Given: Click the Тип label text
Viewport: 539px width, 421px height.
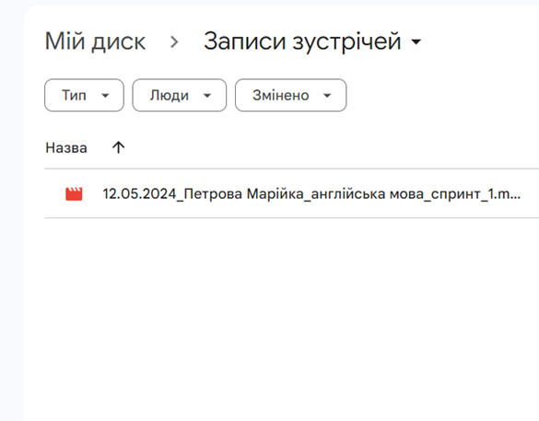Looking at the screenshot, I should pos(74,95).
